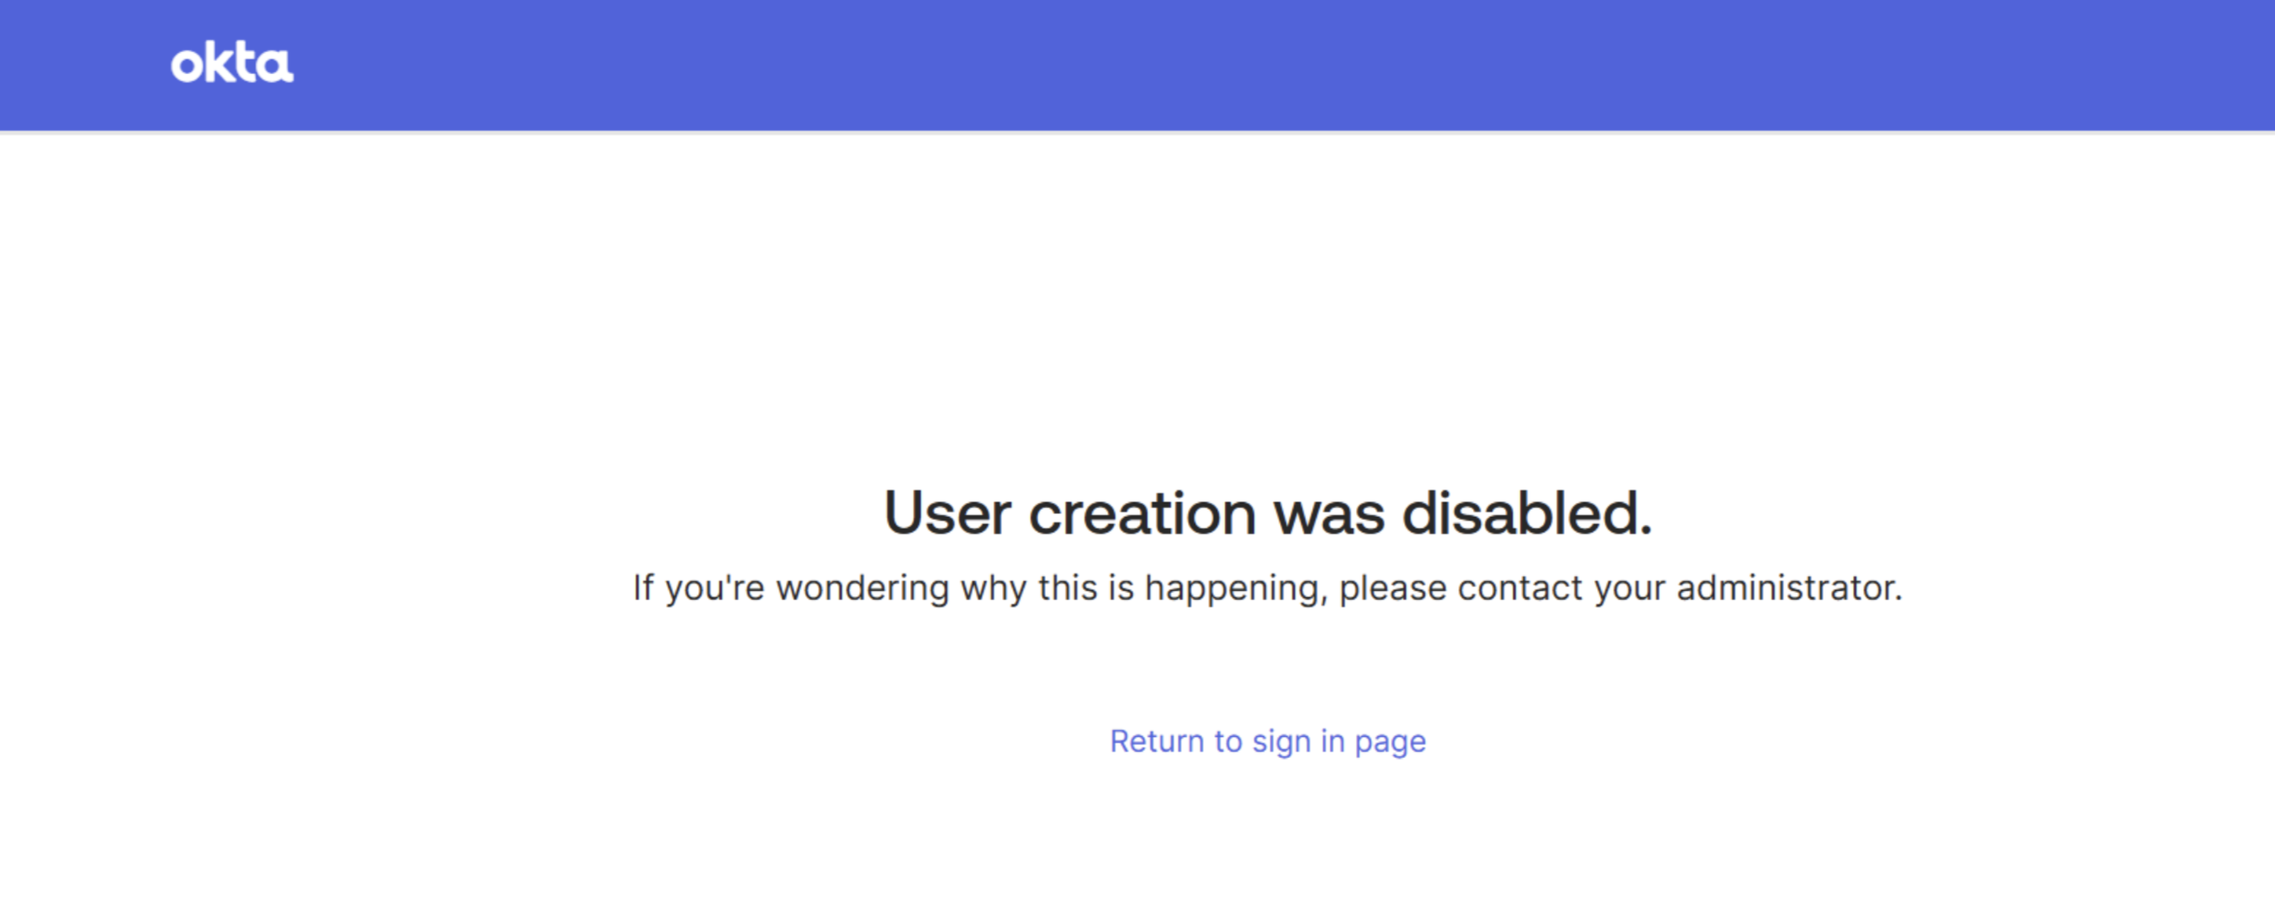Image resolution: width=2275 pixels, height=906 pixels.
Task: Click the word "creation" in the heading
Action: pos(1142,513)
